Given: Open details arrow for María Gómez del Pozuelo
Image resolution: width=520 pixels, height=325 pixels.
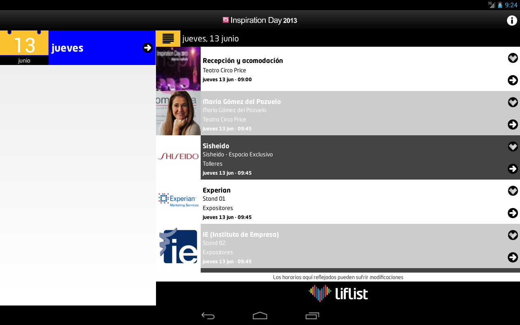Looking at the screenshot, I should 513,124.
